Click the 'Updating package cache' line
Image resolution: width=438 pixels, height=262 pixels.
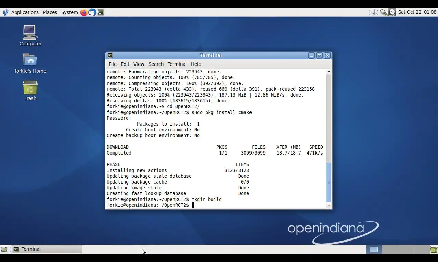point(178,182)
